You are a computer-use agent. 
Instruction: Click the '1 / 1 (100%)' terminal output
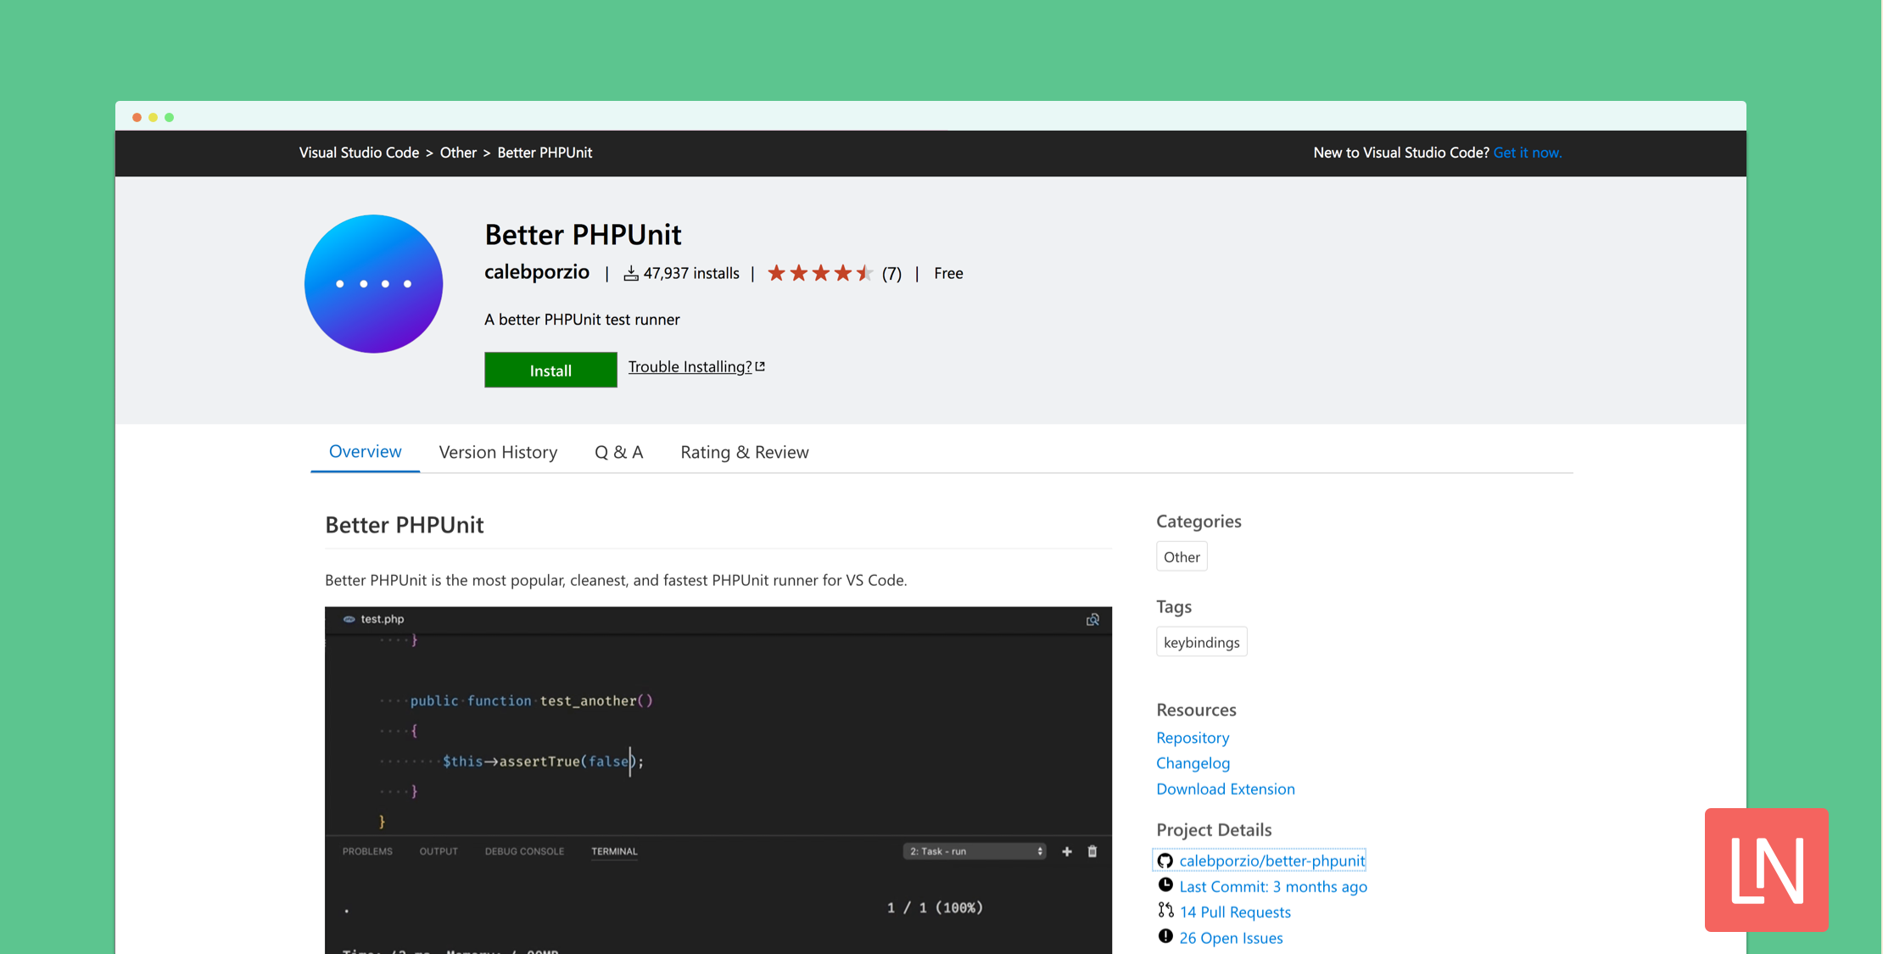(x=935, y=907)
